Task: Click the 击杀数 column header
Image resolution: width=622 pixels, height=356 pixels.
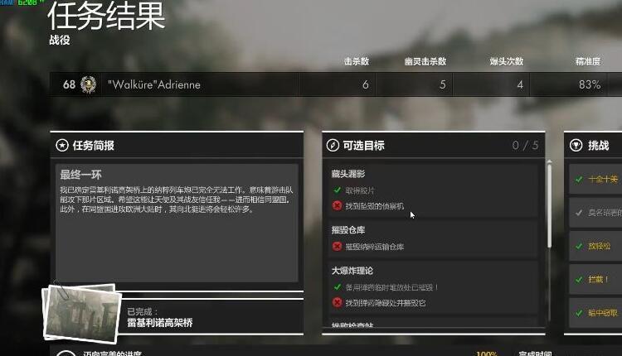Action: pos(357,61)
